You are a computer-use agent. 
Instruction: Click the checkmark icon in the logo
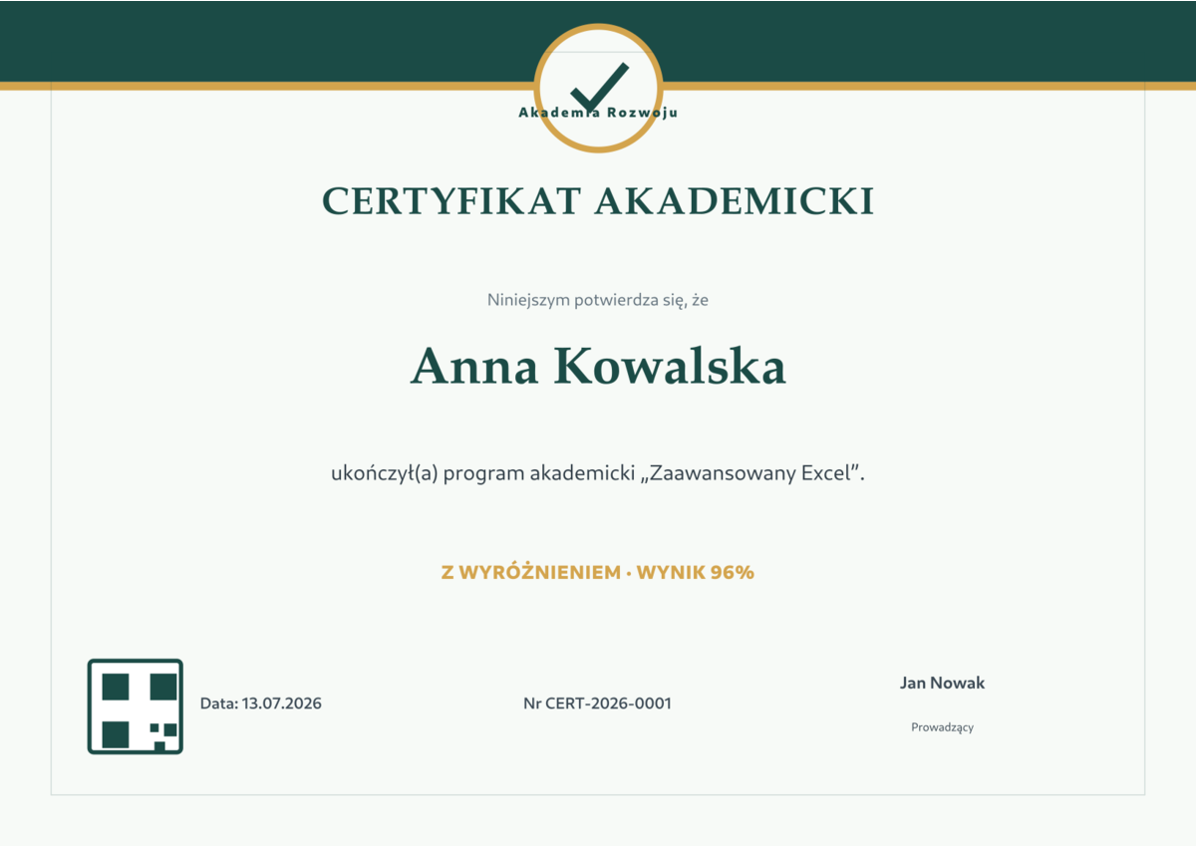coord(600,87)
